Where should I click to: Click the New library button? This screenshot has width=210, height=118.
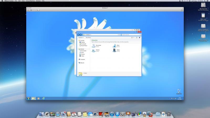click(88, 37)
